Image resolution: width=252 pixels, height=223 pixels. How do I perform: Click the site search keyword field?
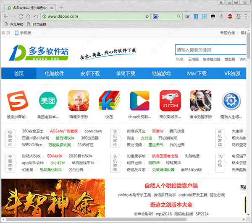(x=210, y=50)
